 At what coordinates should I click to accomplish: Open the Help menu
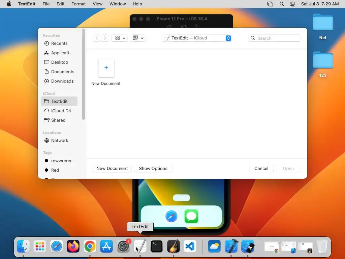tap(137, 4)
